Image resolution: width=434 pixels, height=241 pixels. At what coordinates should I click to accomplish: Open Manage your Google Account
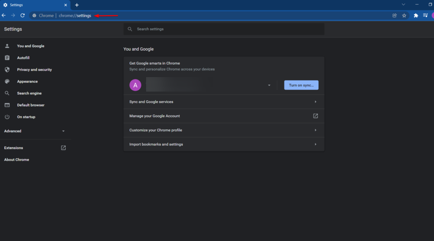(x=224, y=116)
